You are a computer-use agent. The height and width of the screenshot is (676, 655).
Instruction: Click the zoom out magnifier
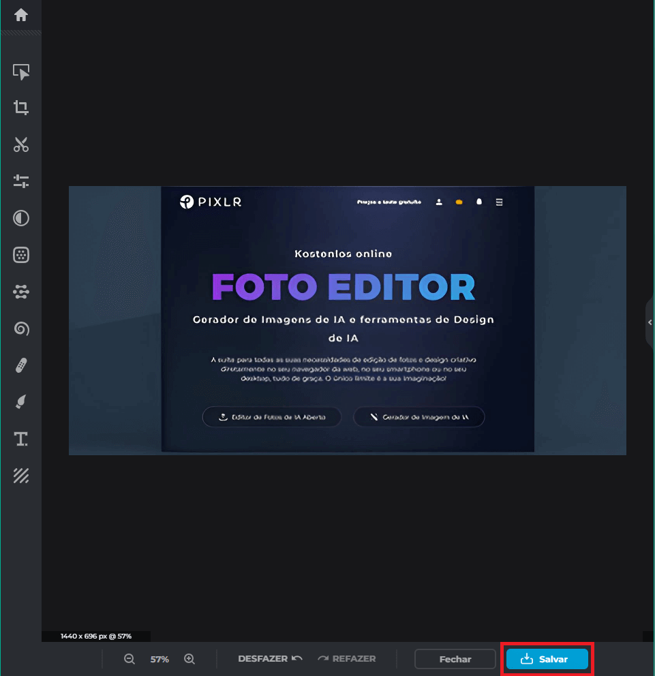130,659
